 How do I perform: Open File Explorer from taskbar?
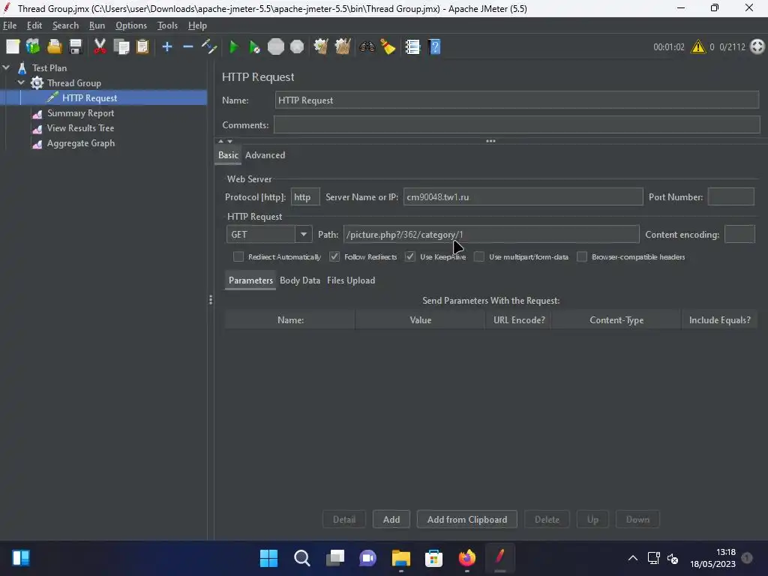point(400,558)
